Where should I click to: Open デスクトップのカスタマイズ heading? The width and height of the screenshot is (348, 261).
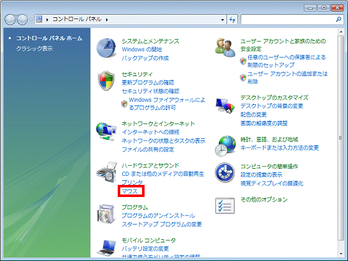[274, 98]
